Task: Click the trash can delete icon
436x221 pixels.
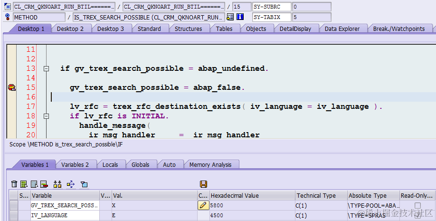Action: pyautogui.click(x=14, y=184)
